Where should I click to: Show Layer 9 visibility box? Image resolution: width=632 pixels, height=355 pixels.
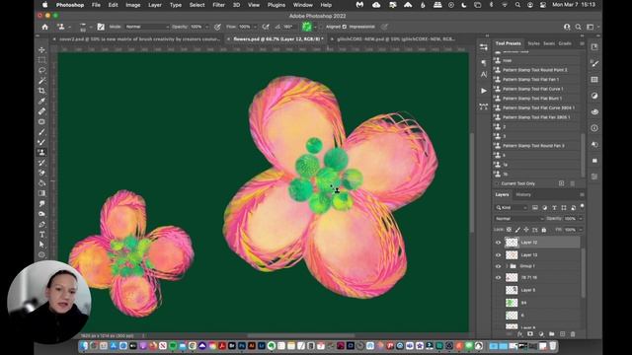click(498, 290)
